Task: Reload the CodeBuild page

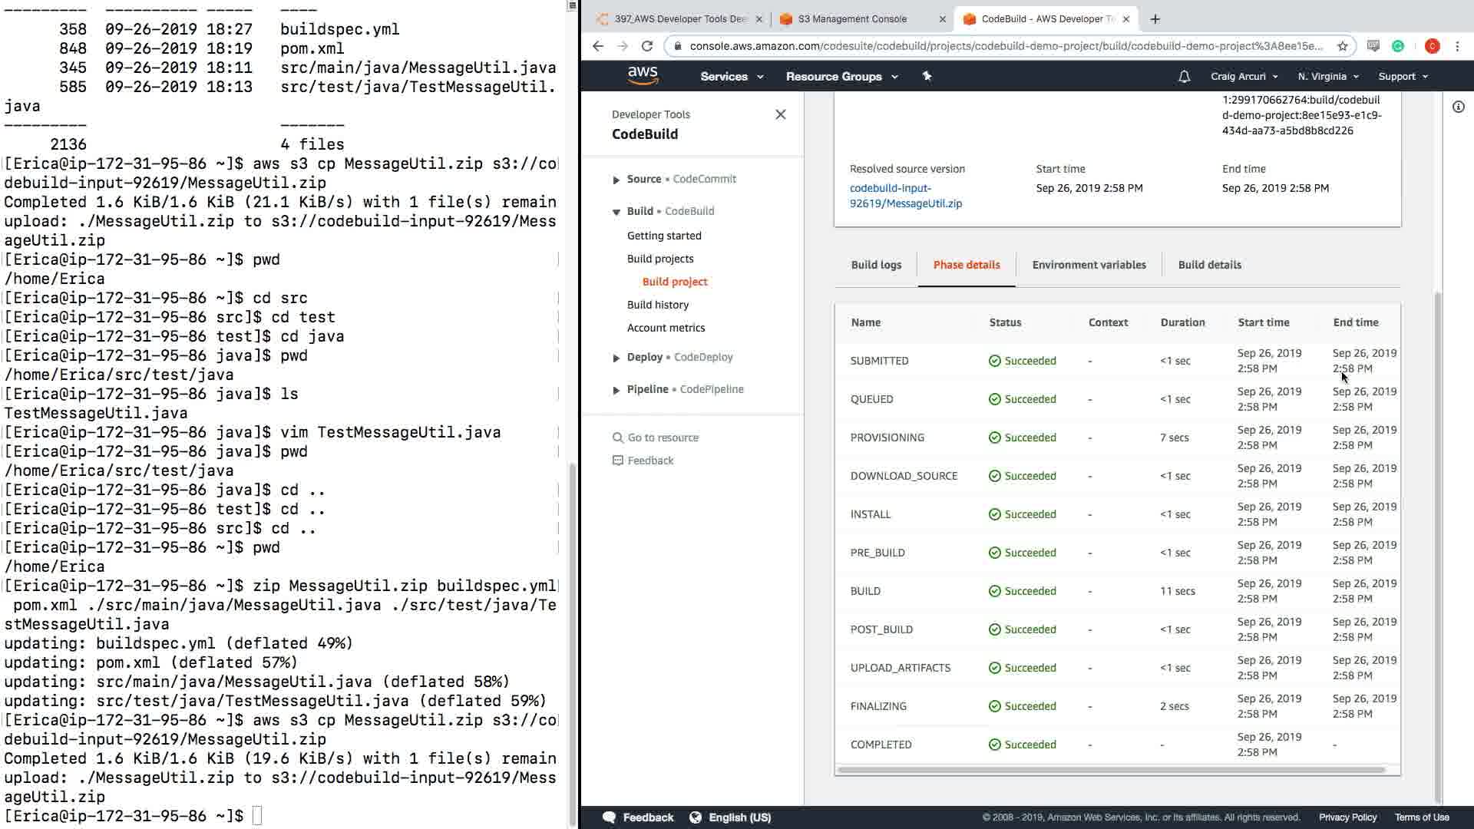Action: [647, 46]
